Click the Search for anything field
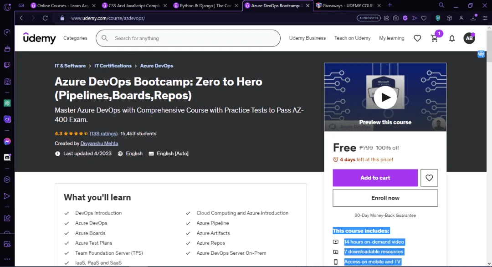Screen dimensions: 492x267 pos(188,38)
